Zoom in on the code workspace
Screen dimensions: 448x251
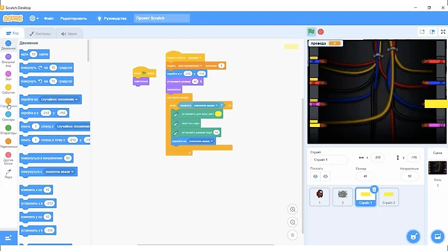click(293, 209)
